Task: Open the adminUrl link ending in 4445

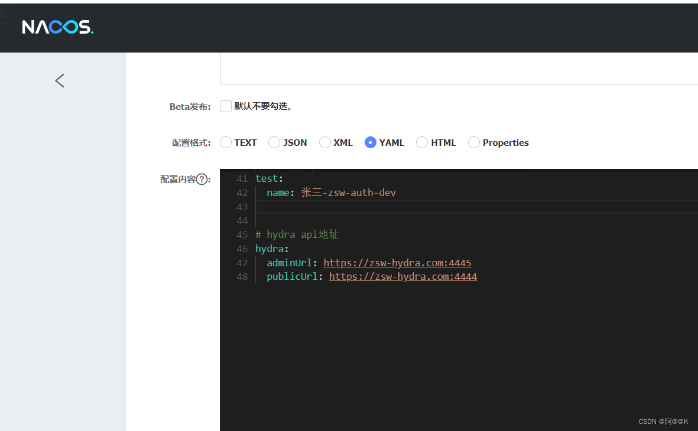Action: 397,263
